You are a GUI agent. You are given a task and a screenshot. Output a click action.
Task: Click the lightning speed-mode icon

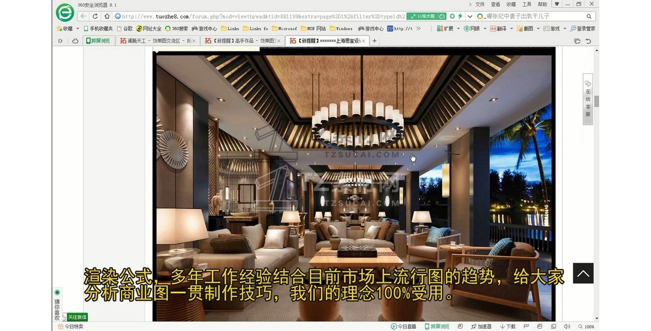460,16
